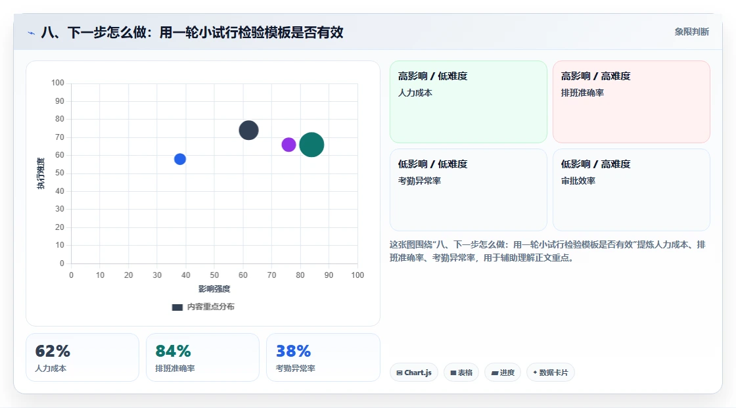This screenshot has height=408, width=736.
Task: Click the dark navy bubble in chart
Action: point(249,130)
